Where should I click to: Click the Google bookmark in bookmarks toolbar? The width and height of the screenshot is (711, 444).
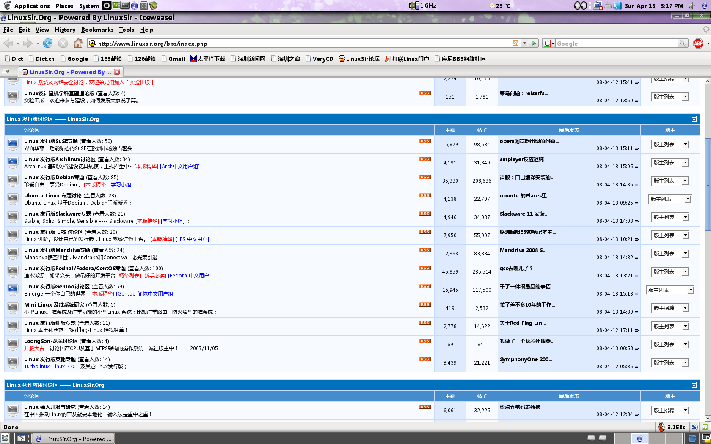coord(74,59)
